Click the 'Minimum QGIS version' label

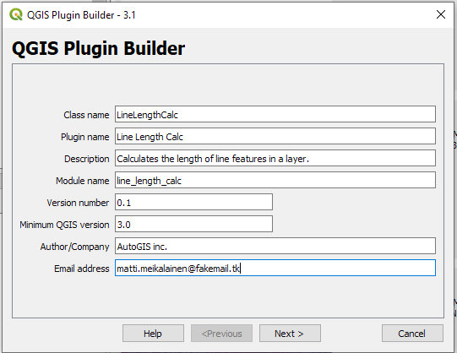click(x=64, y=225)
